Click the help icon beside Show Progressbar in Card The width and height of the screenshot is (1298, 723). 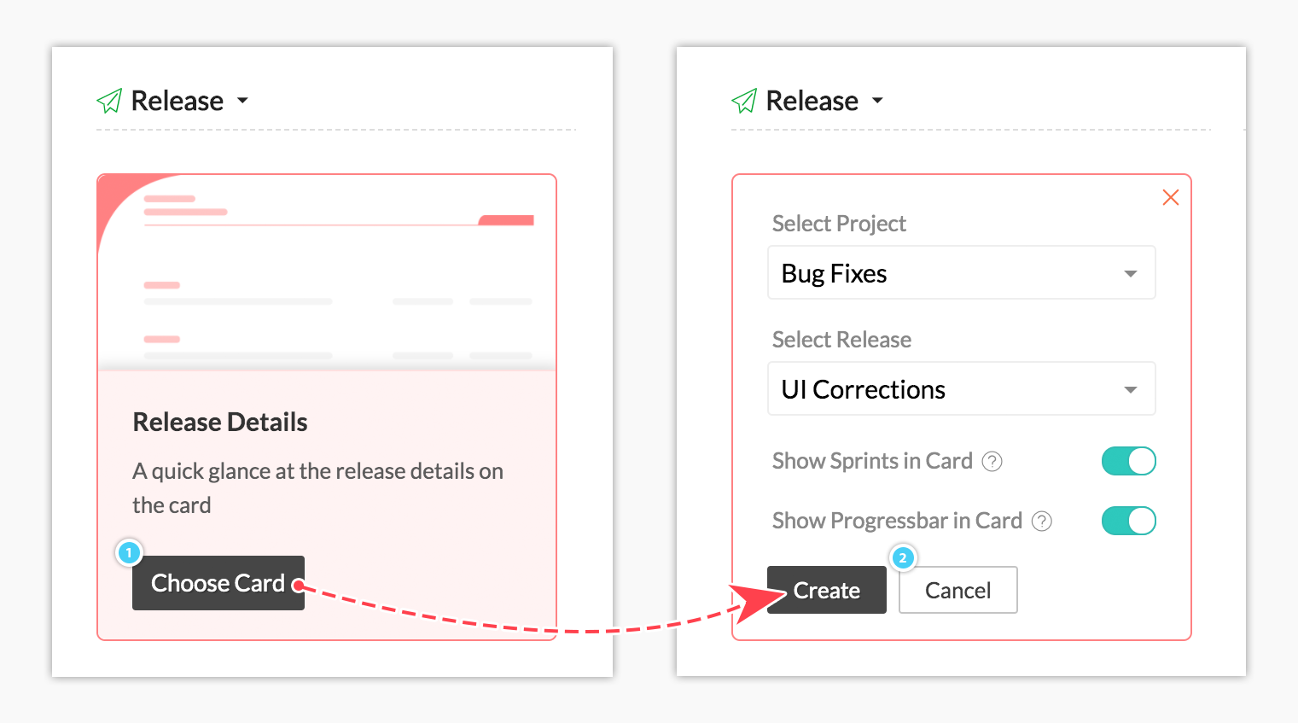[x=1042, y=522]
